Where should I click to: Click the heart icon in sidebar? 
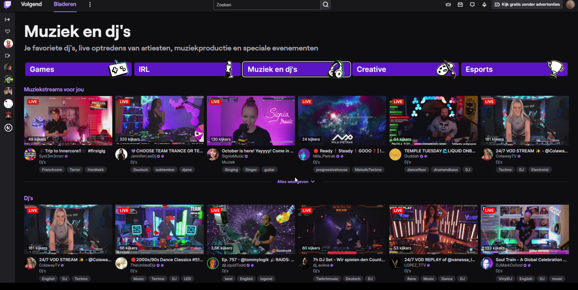tap(7, 31)
